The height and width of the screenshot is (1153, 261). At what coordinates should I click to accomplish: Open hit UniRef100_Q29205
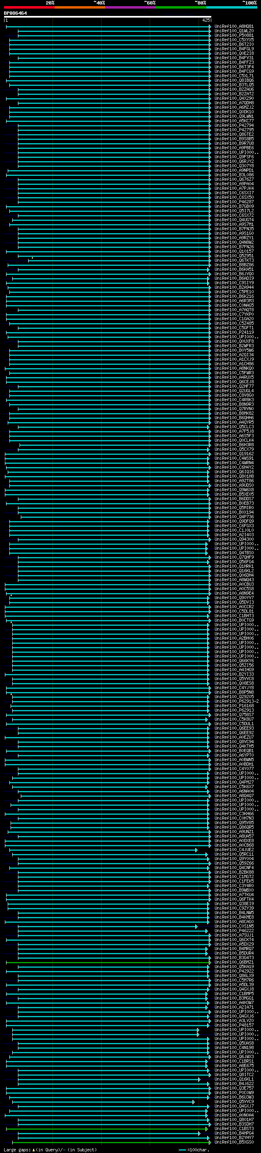(x=234, y=697)
